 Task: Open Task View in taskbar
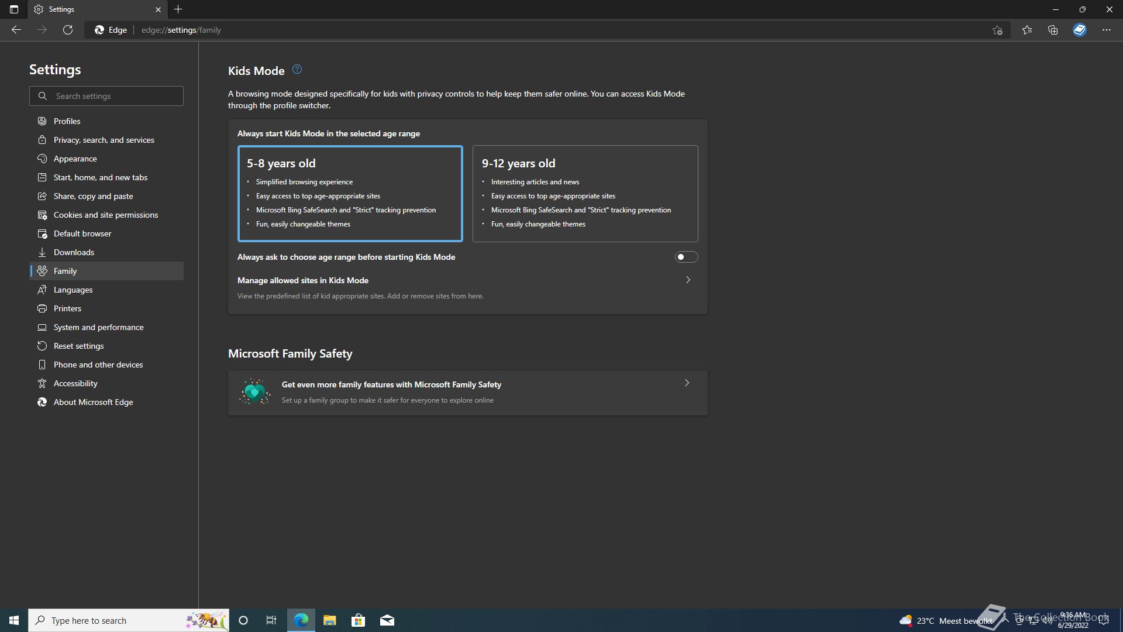(271, 620)
